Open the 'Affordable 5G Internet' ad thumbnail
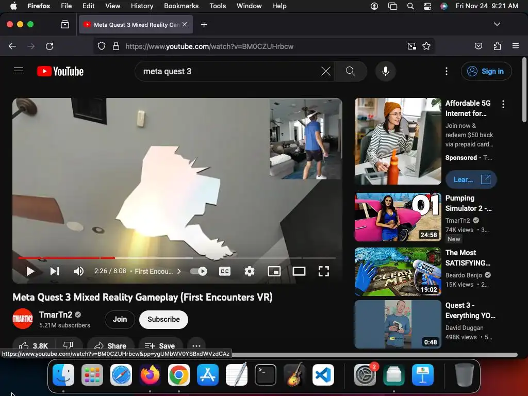 click(398, 141)
